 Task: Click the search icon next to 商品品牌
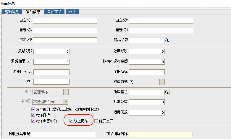pyautogui.click(x=167, y=40)
